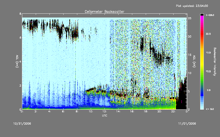Viewport: 220px width, 137px height.
Task: Click the 20: hour tick on time axis
Action: click(159, 112)
